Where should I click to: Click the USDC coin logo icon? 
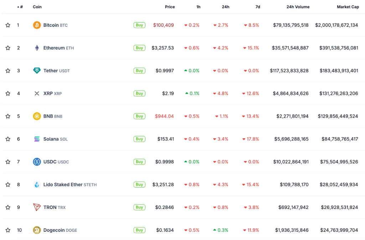(37, 162)
